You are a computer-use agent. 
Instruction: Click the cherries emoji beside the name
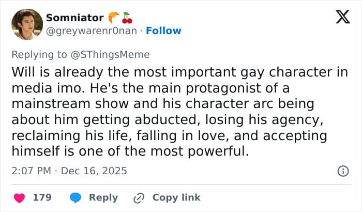[x=127, y=18]
